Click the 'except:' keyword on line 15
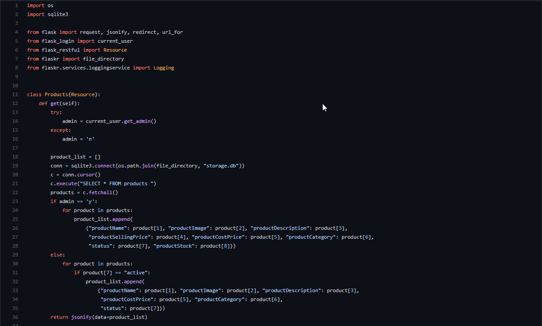 click(61, 130)
